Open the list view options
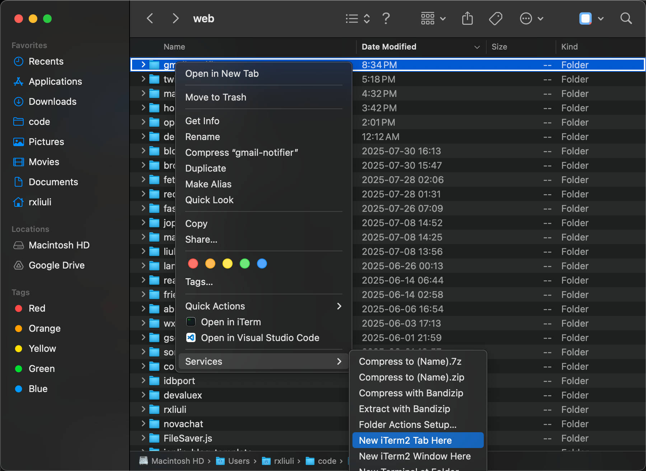This screenshot has height=471, width=646. [x=357, y=18]
